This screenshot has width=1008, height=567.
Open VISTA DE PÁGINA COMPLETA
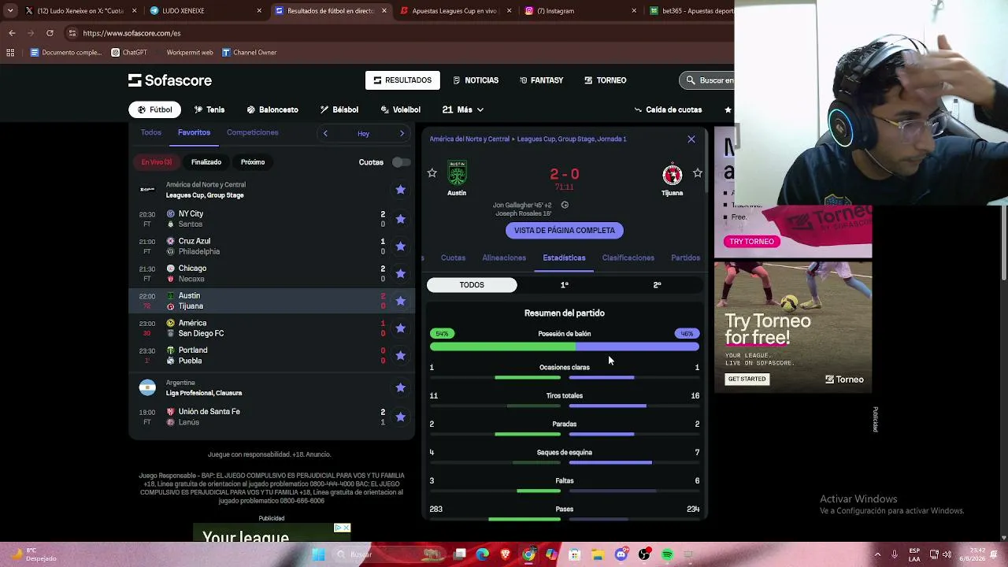pyautogui.click(x=565, y=231)
